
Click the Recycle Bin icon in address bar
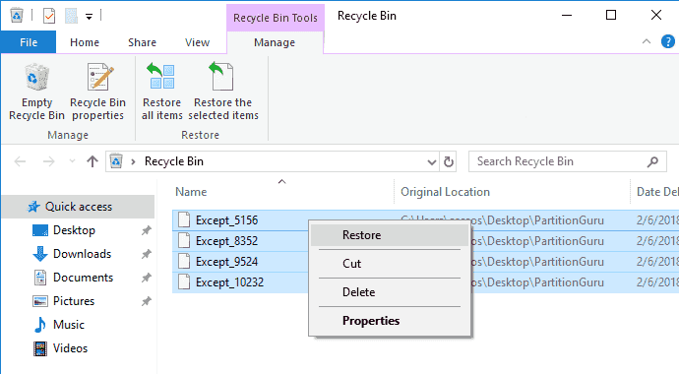(115, 161)
